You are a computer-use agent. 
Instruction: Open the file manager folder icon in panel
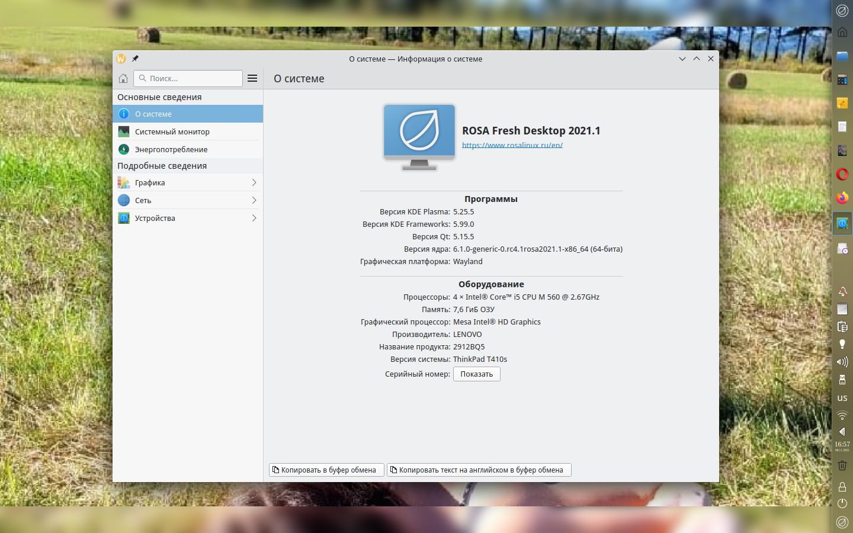842,56
